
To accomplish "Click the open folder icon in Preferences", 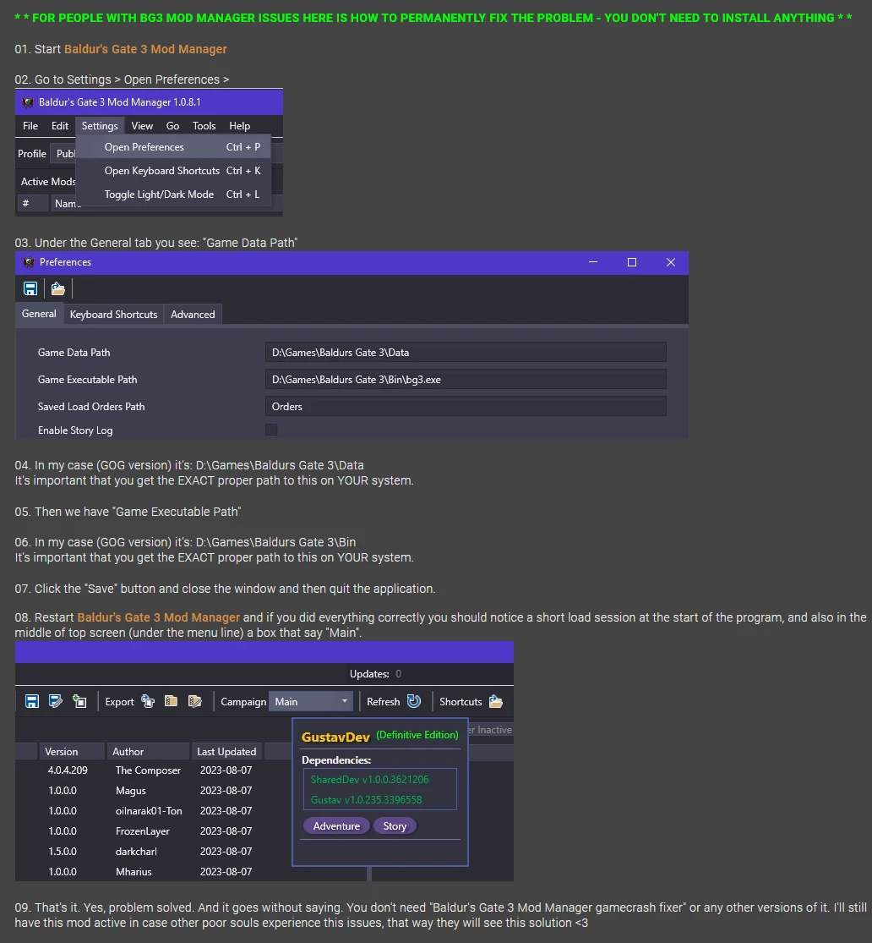I will pyautogui.click(x=58, y=288).
